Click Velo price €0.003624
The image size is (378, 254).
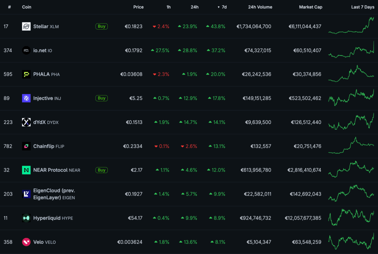130,242
